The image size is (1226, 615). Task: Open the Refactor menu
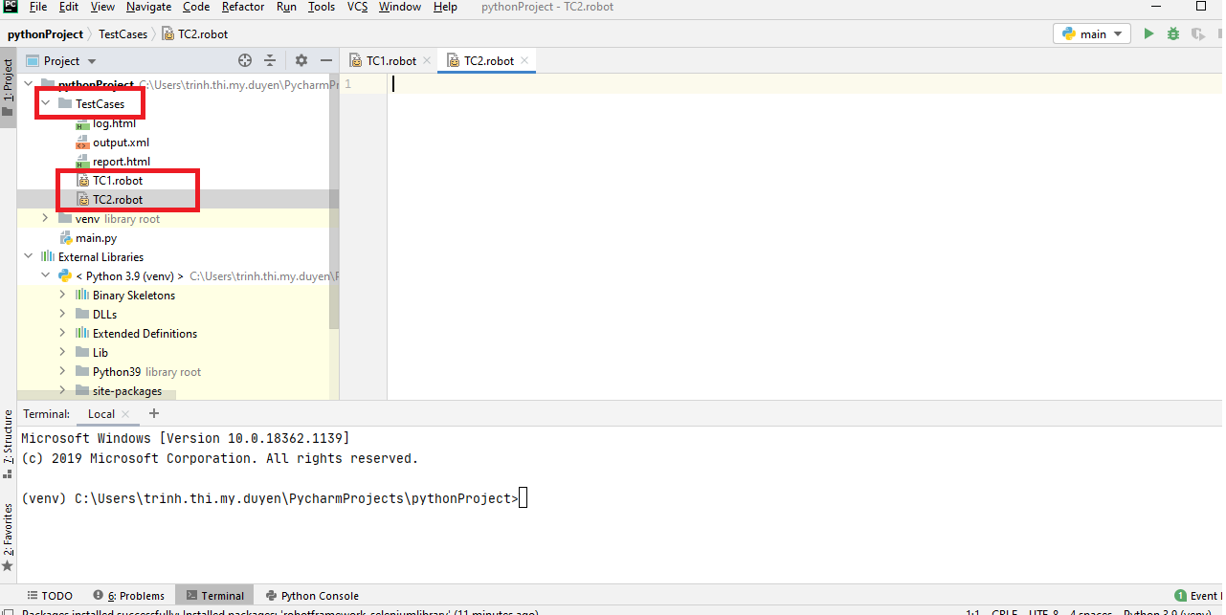[x=243, y=7]
